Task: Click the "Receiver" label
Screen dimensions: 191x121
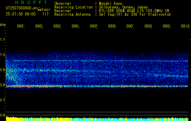Action: point(63,11)
